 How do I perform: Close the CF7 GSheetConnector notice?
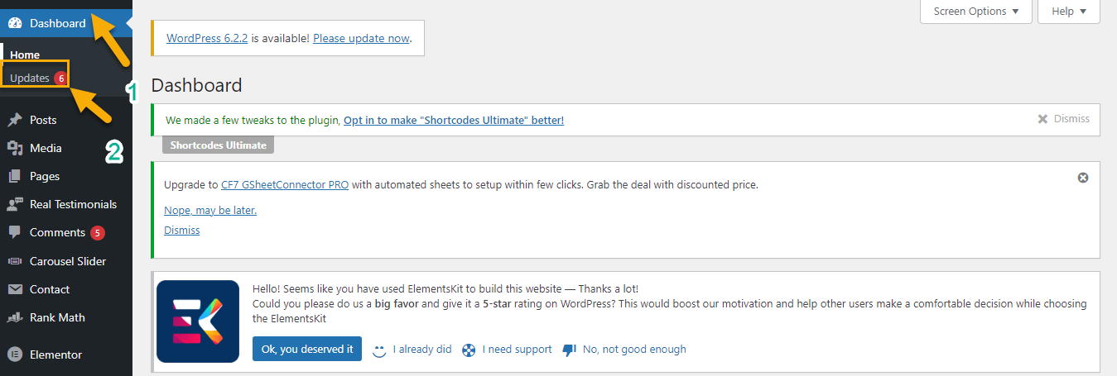tap(1083, 178)
